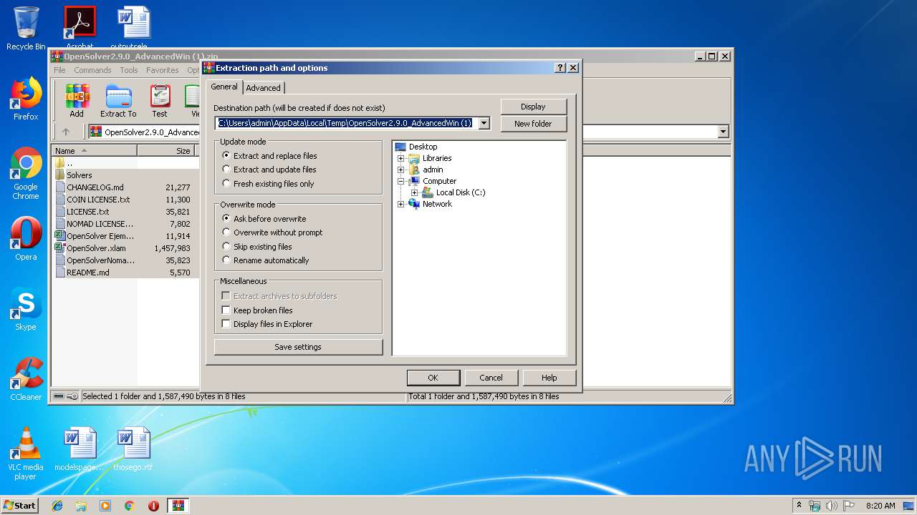The width and height of the screenshot is (917, 515).
Task: Open Skype desktop shortcut
Action: coord(26,309)
